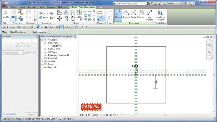Choose the Angular dimension type
This screenshot has height=122, width=217.
pyautogui.click(x=126, y=15)
